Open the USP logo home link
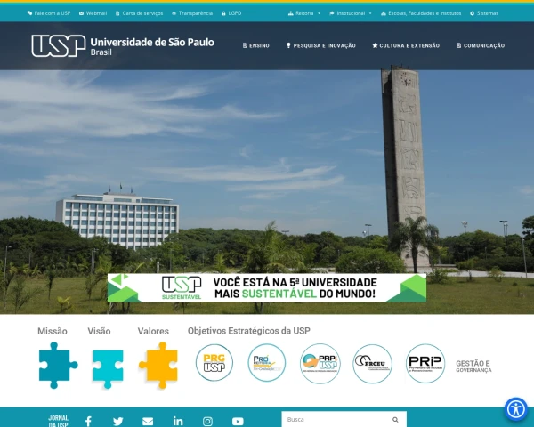 click(58, 45)
